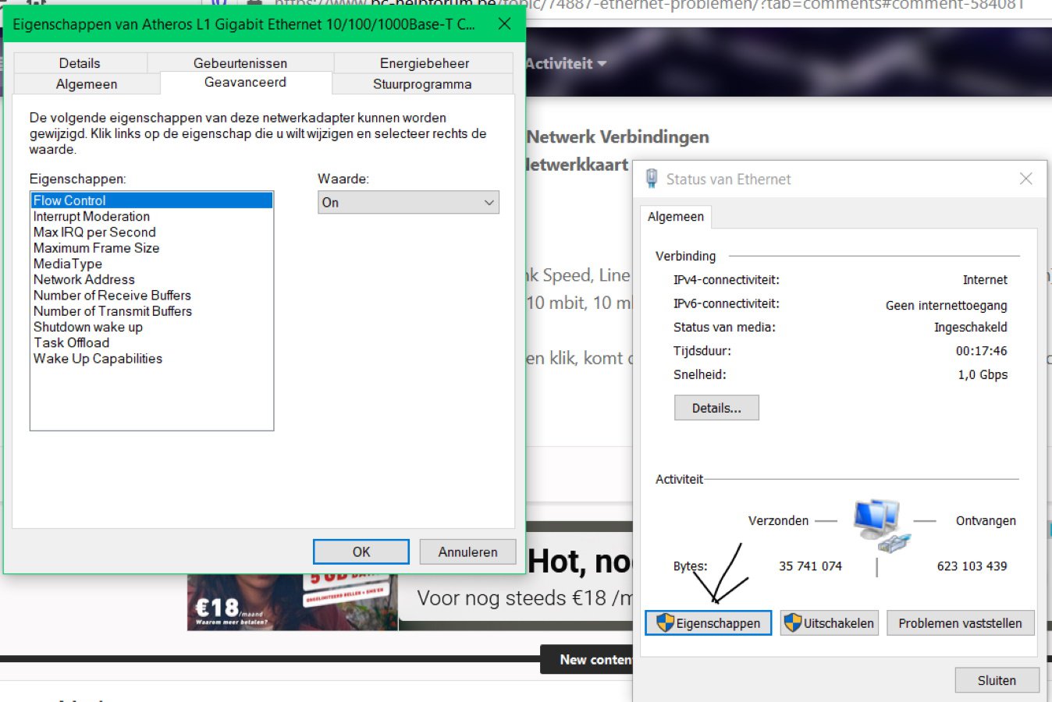Open the Gebeurtenissen tab
This screenshot has width=1052, height=702.
pos(240,63)
